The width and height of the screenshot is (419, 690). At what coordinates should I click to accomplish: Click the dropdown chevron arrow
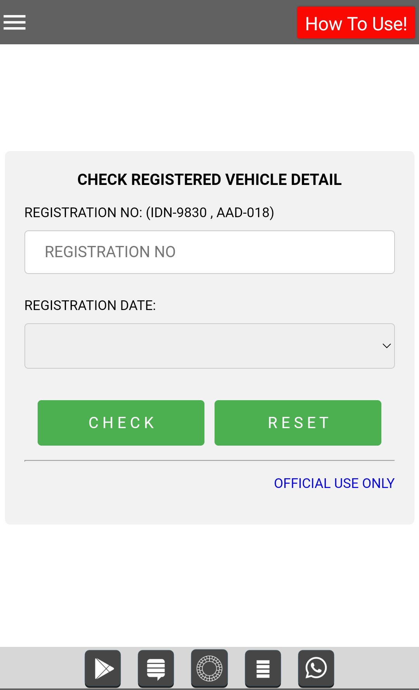[386, 346]
